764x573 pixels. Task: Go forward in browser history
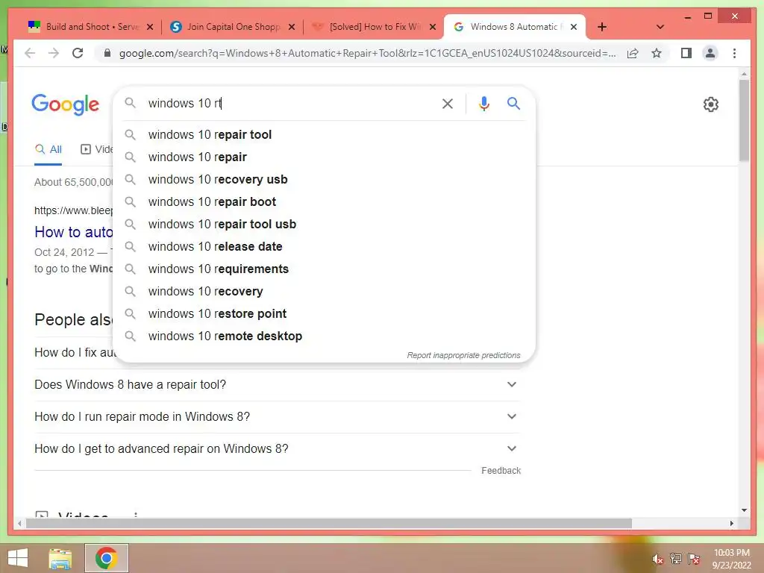54,53
